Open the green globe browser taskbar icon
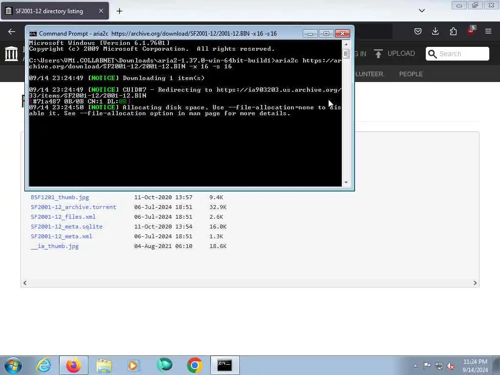 click(165, 365)
